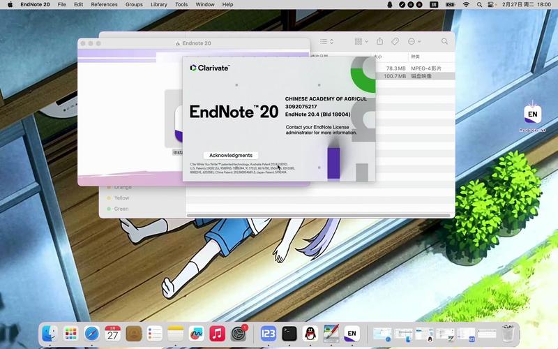Restore the first minimized window in Dock
This screenshot has height=349, width=558.
point(382,335)
